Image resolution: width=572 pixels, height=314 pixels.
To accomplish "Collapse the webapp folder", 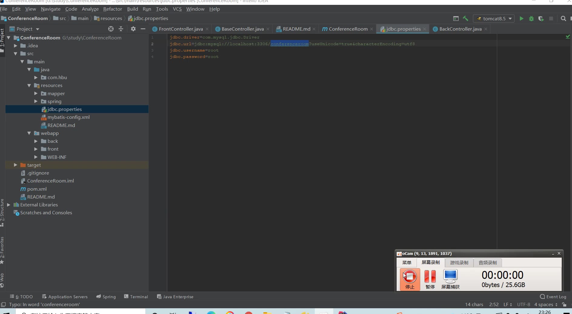I will [29, 133].
